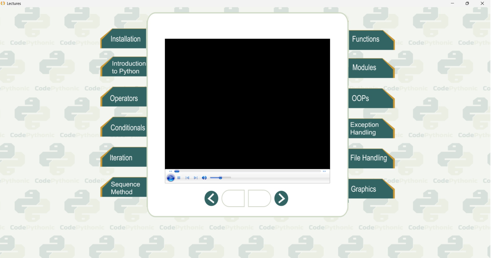Go back with the left arrow circle
Image resolution: width=491 pixels, height=258 pixels.
pos(211,198)
